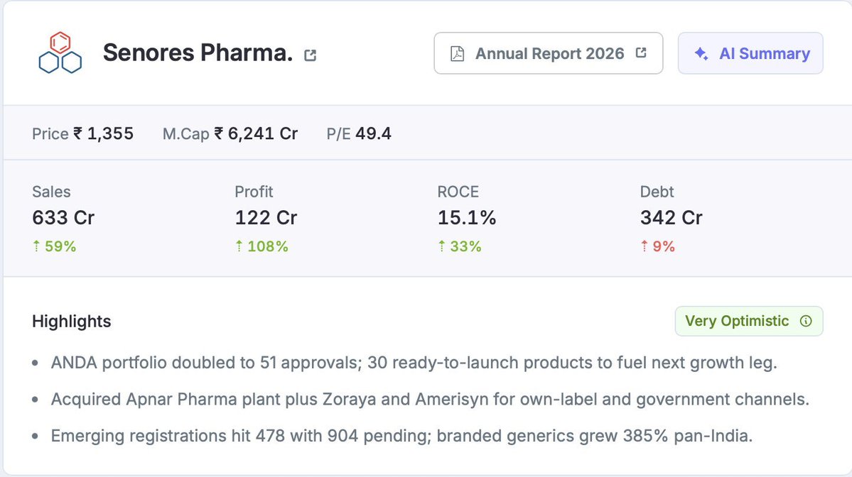Click the Senores Pharma. company name

point(198,53)
